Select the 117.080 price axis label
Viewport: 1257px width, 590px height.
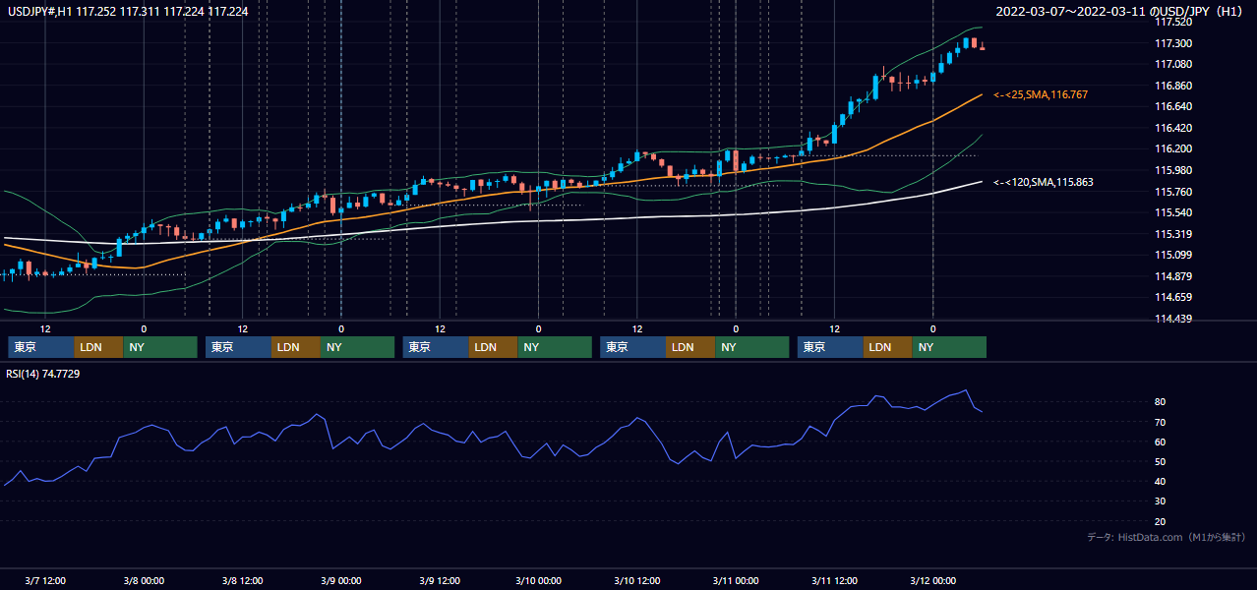[x=1172, y=64]
